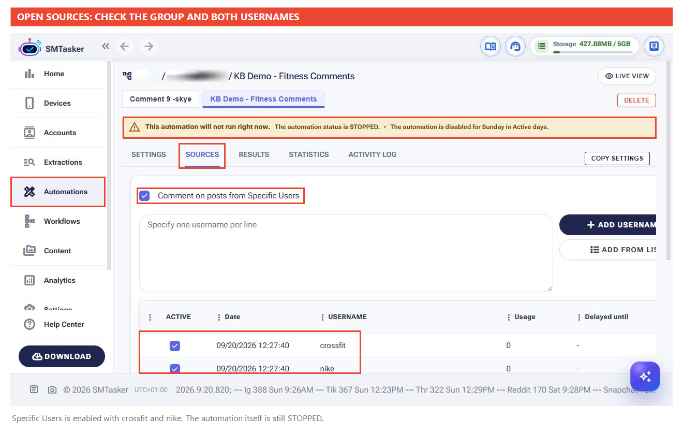Open Devices in the sidebar
The image size is (683, 433).
57,103
